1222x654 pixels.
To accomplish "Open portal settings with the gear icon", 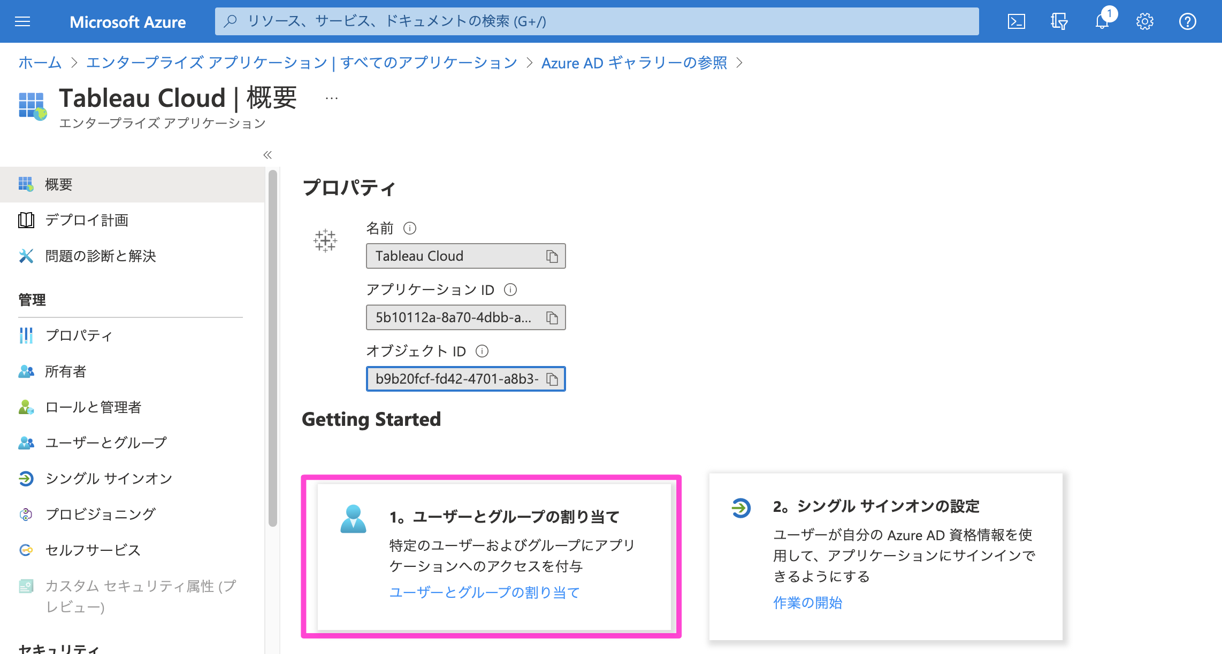I will pos(1145,21).
